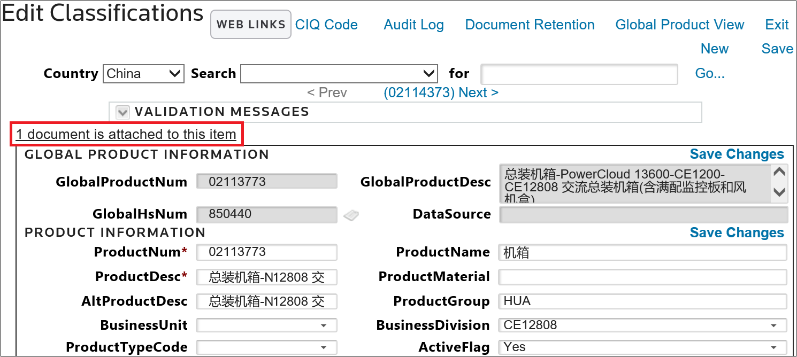The height and width of the screenshot is (357, 797).
Task: Open the Web Links button
Action: click(251, 25)
